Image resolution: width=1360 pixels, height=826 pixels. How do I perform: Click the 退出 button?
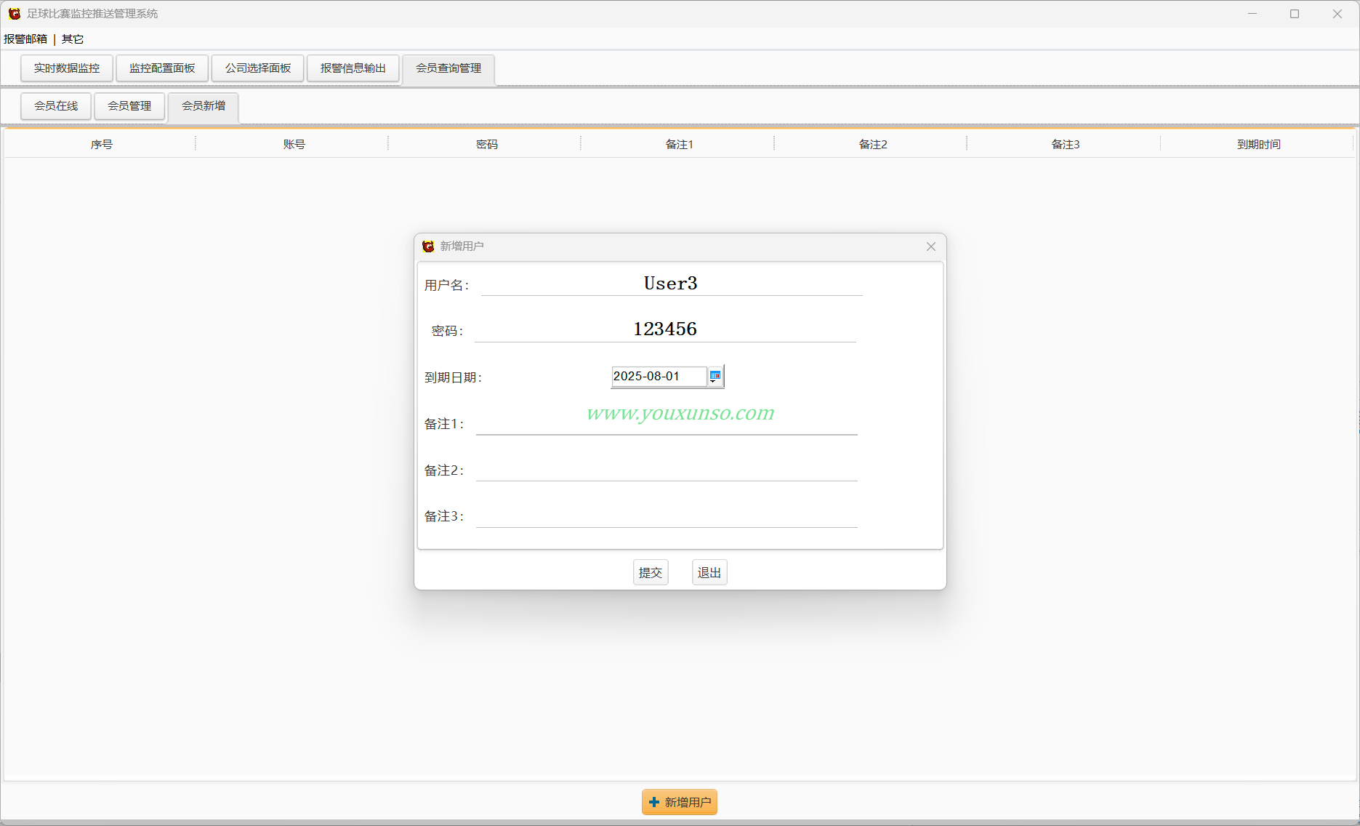709,572
